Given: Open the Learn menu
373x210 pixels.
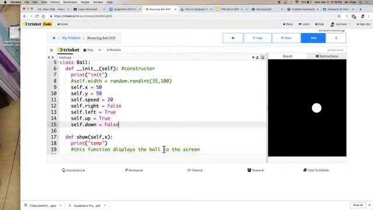Looking at the screenshot, I should coord(304,24).
